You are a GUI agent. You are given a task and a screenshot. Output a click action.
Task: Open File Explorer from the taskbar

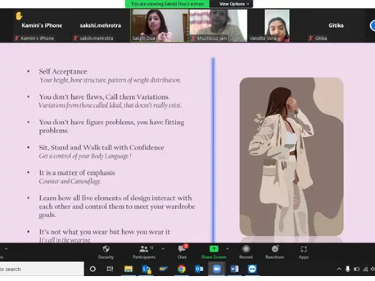click(128, 269)
